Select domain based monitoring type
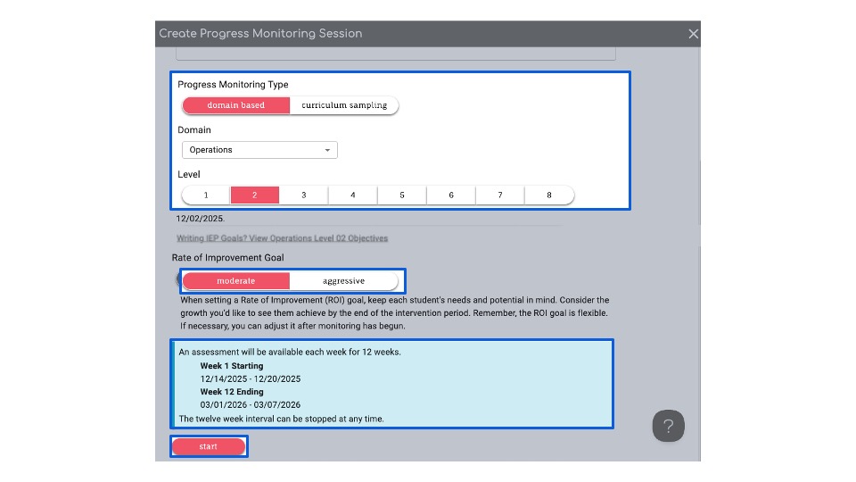The height and width of the screenshot is (482, 856). coord(235,105)
